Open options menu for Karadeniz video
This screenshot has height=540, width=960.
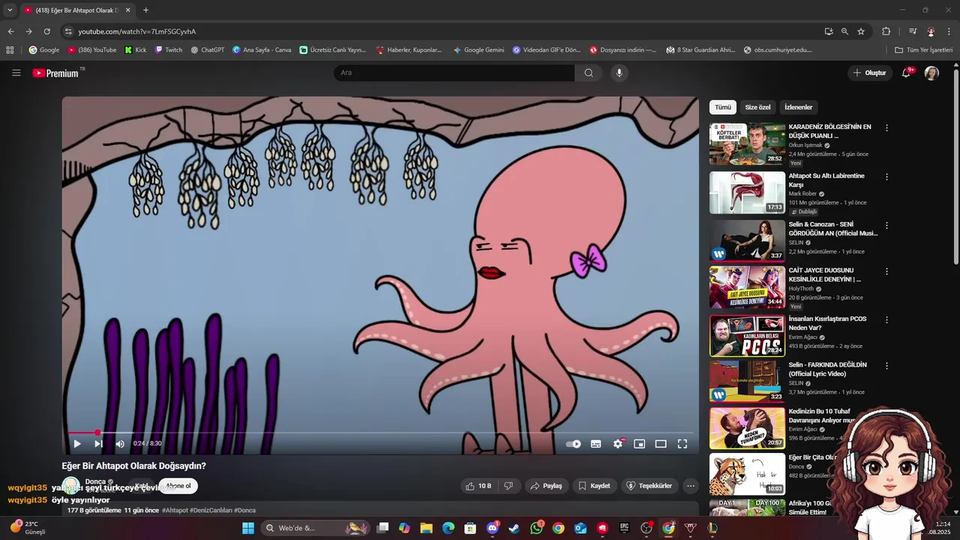click(x=886, y=128)
